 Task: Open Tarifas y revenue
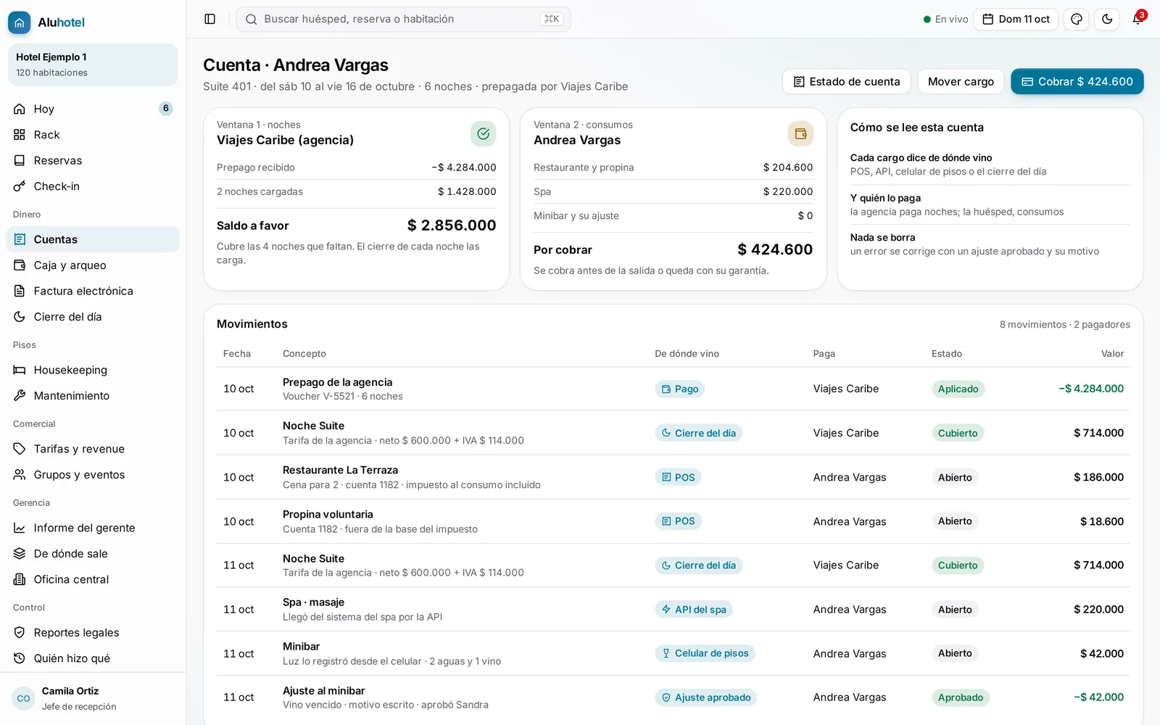click(x=93, y=449)
